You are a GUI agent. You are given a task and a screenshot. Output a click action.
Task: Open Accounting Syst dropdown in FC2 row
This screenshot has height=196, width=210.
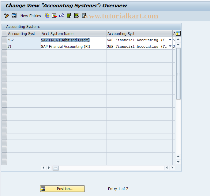[170, 40]
